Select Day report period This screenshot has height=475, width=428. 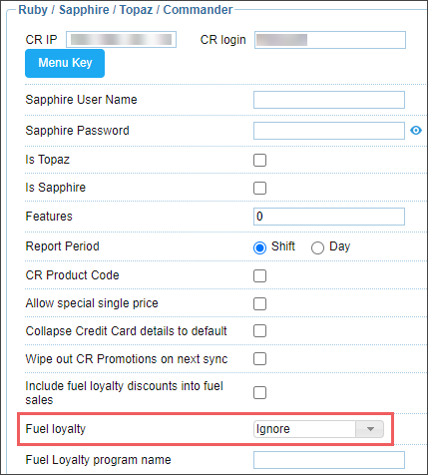317,247
